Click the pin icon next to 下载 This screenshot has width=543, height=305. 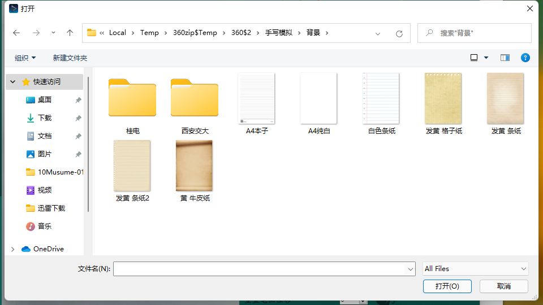tap(78, 118)
